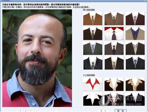This screenshot has width=148, height=112.
Task: Select the dark brown suit with gray dotted tie
Action: point(93,34)
